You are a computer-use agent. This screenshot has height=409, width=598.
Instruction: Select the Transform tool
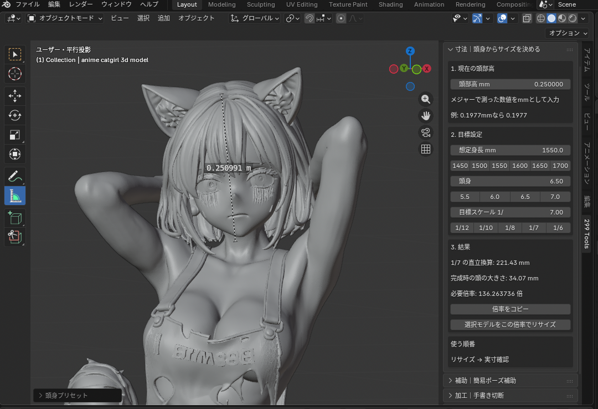coord(15,154)
